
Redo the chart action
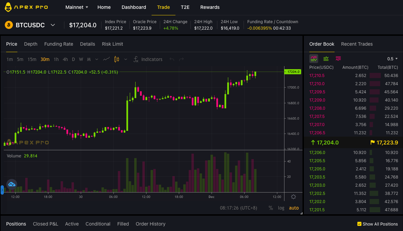(182, 59)
